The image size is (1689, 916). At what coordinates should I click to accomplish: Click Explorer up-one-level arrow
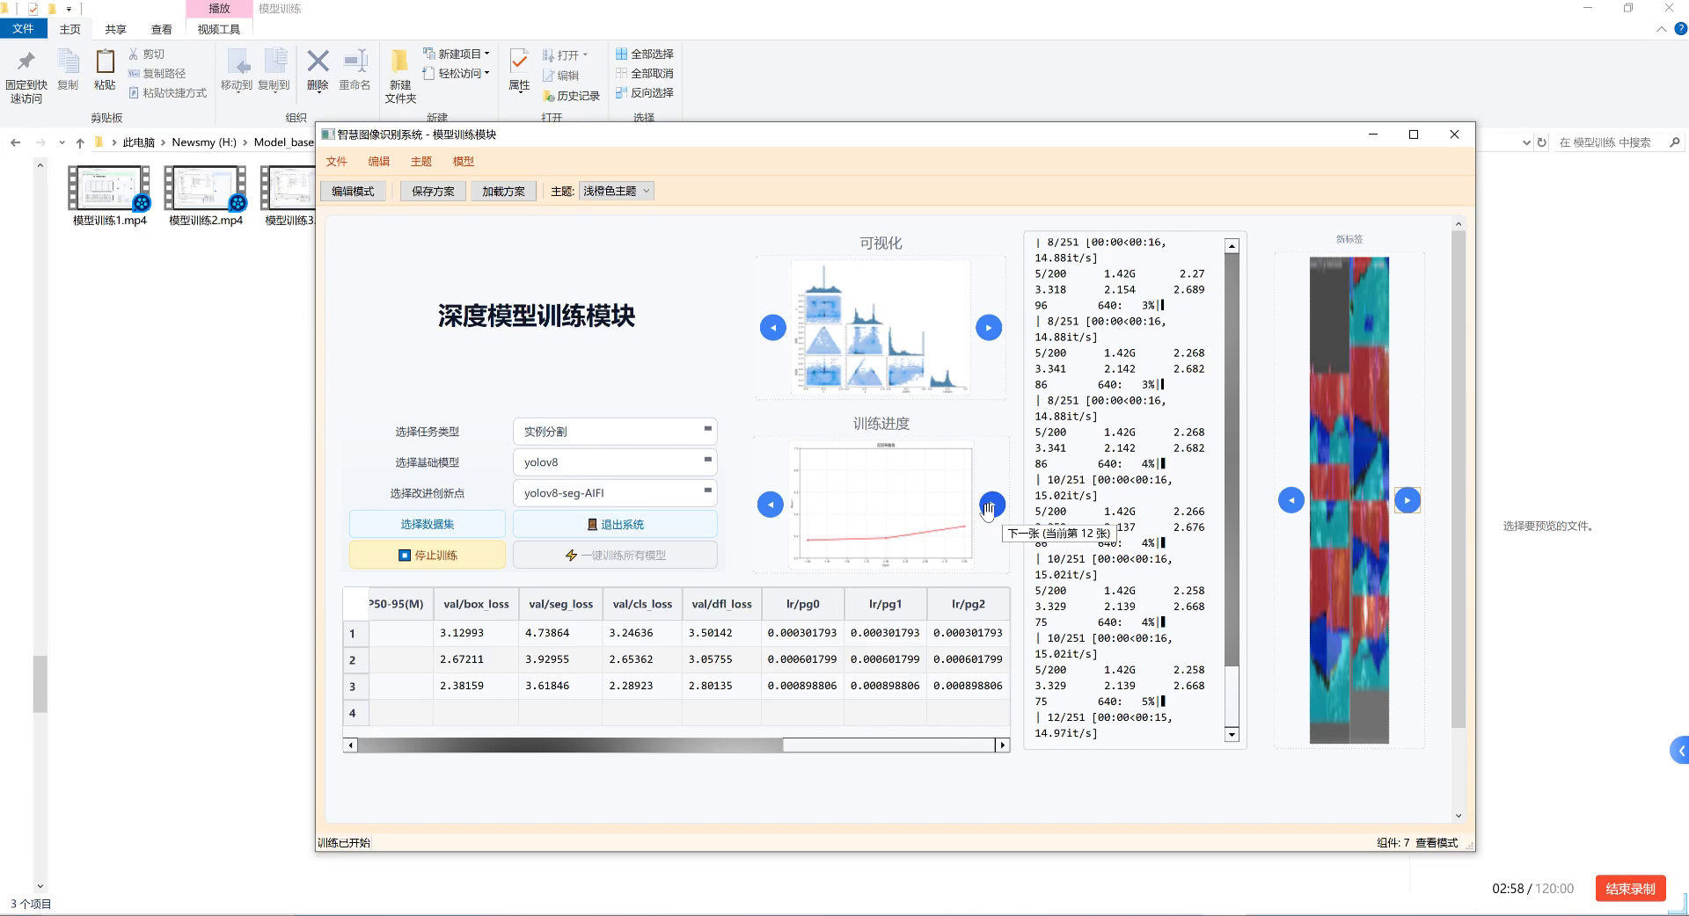(x=80, y=142)
